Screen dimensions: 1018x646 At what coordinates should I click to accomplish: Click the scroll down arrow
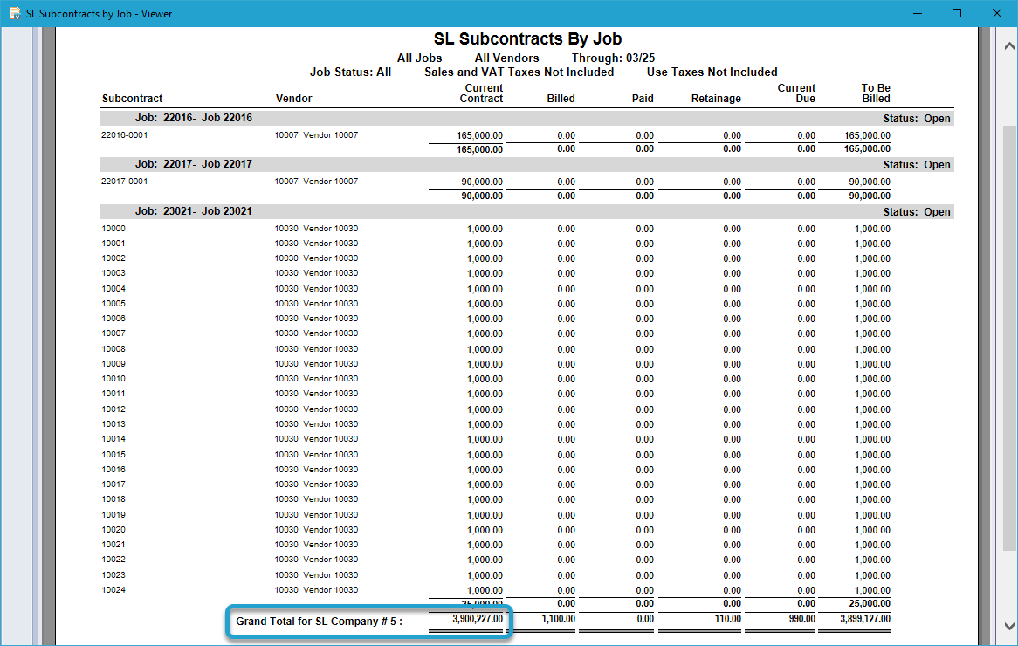[x=1009, y=626]
